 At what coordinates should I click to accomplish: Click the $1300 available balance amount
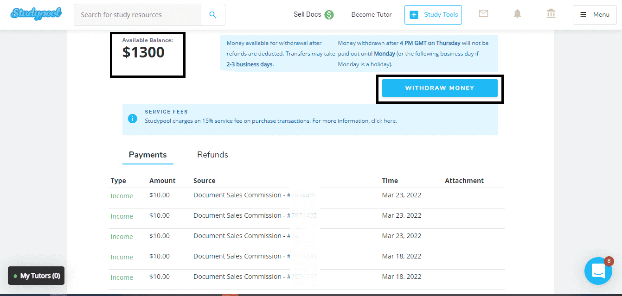143,52
